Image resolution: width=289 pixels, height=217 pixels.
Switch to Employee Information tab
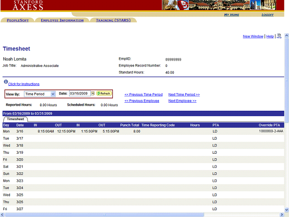point(62,20)
